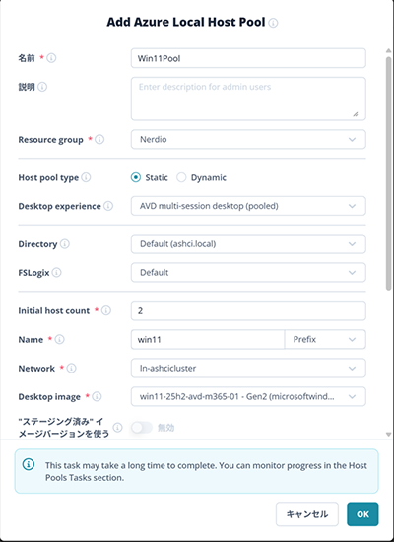Screen dimensions: 394x542
Task: Open the Desktop experience dropdown
Action: (x=248, y=206)
